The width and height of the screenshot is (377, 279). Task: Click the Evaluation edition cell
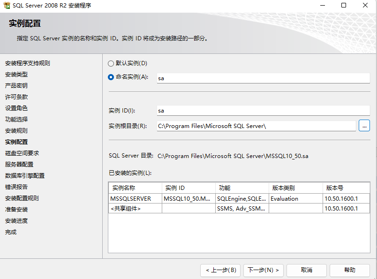(x=296, y=199)
